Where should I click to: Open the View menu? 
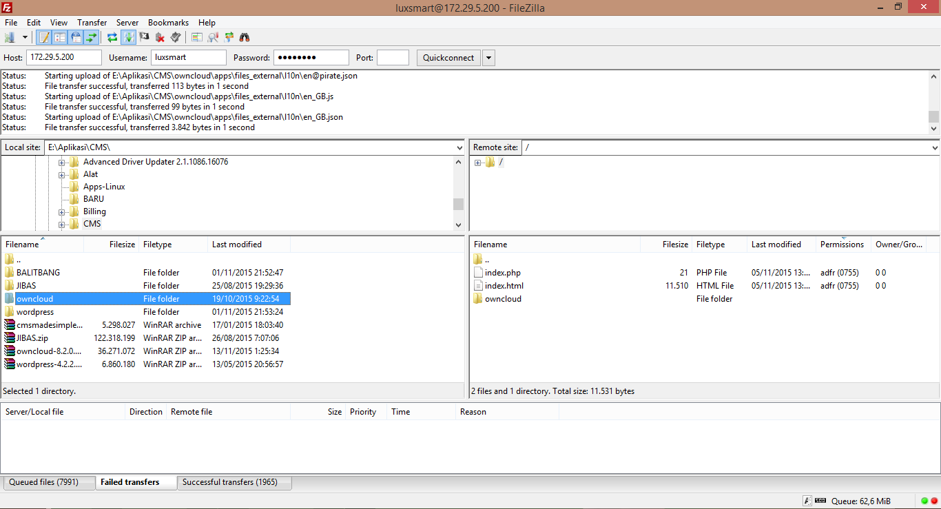click(x=59, y=23)
